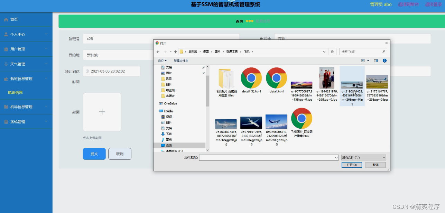
Task: Click the plus cover upload box
Action: tap(102, 112)
